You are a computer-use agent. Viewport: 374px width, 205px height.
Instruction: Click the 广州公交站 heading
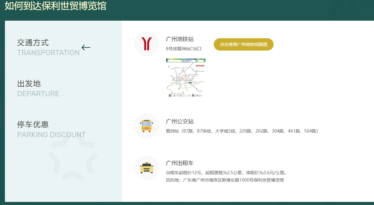[180, 121]
